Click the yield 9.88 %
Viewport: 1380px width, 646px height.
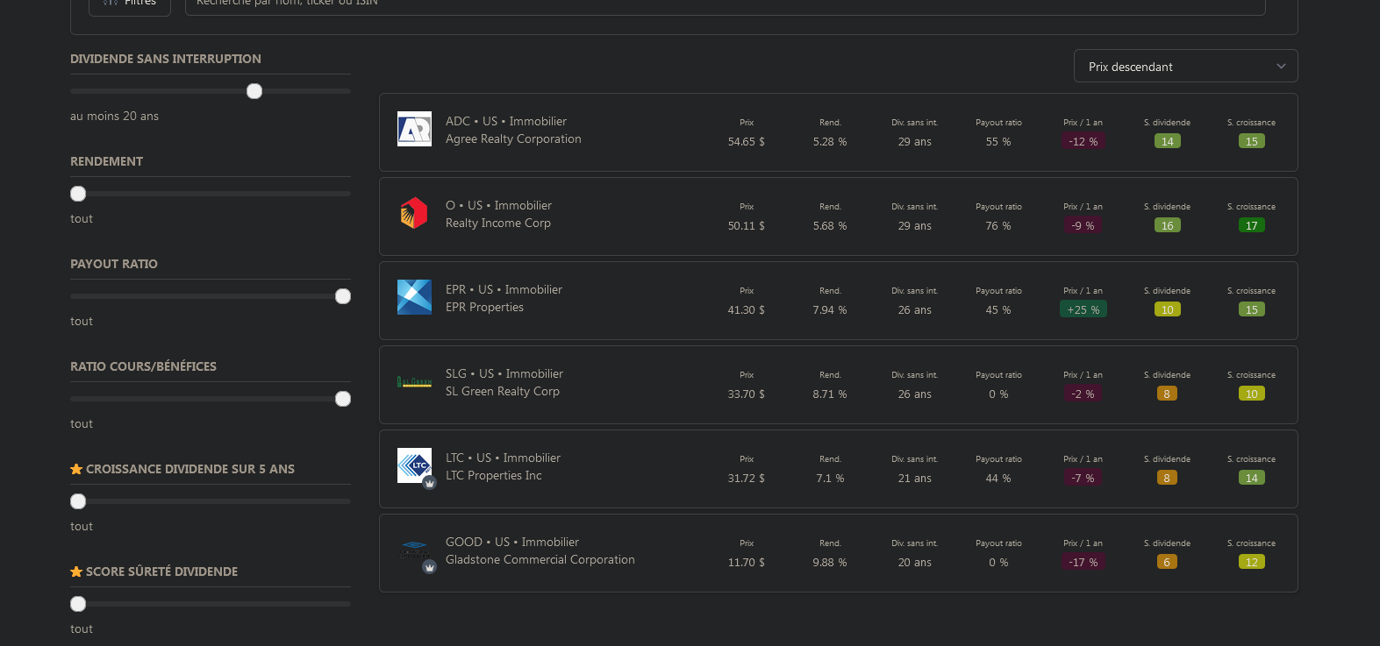(830, 563)
